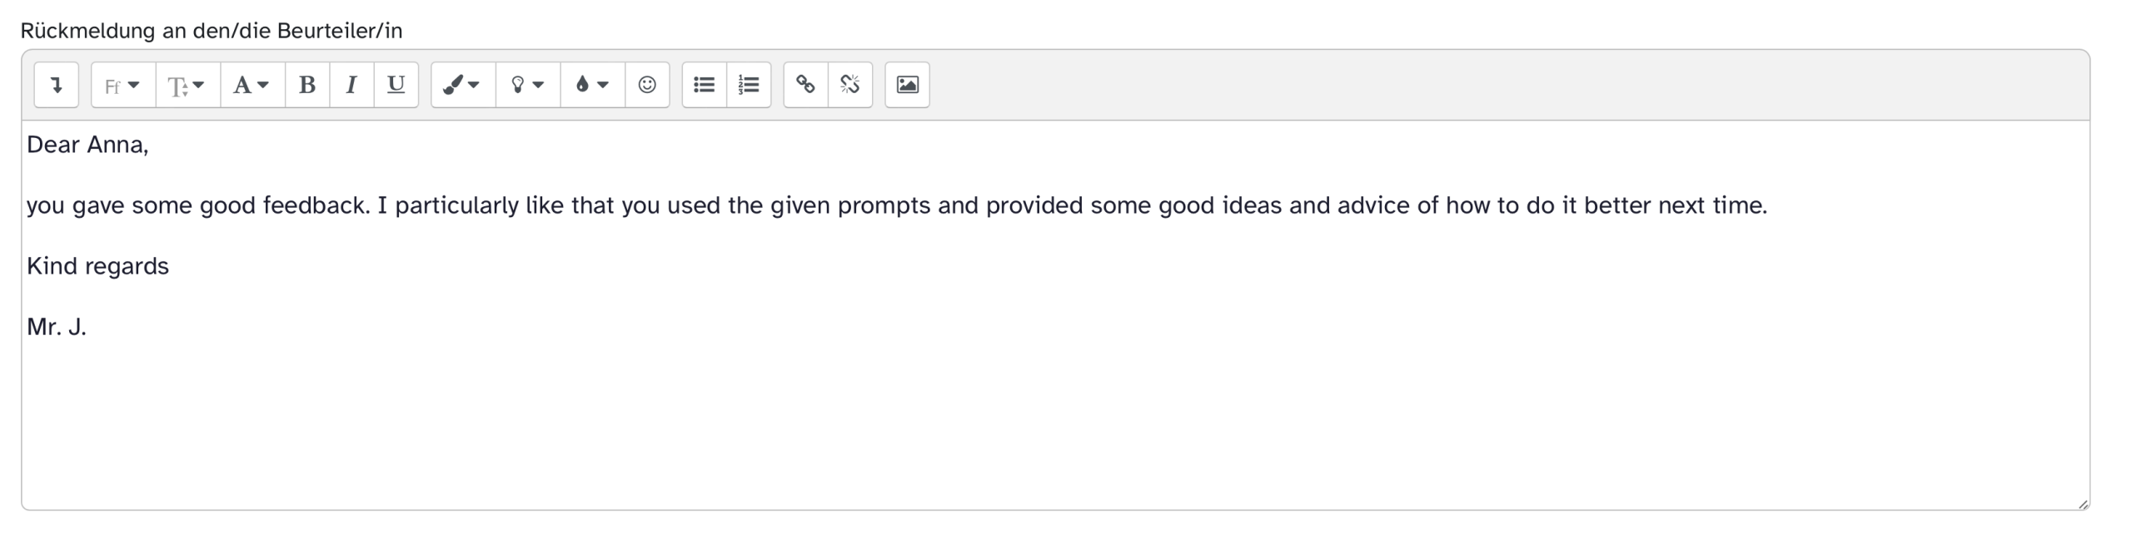Viewport: 2132px width, 538px height.
Task: Open the paintbrush text colour picker
Action: coord(462,85)
